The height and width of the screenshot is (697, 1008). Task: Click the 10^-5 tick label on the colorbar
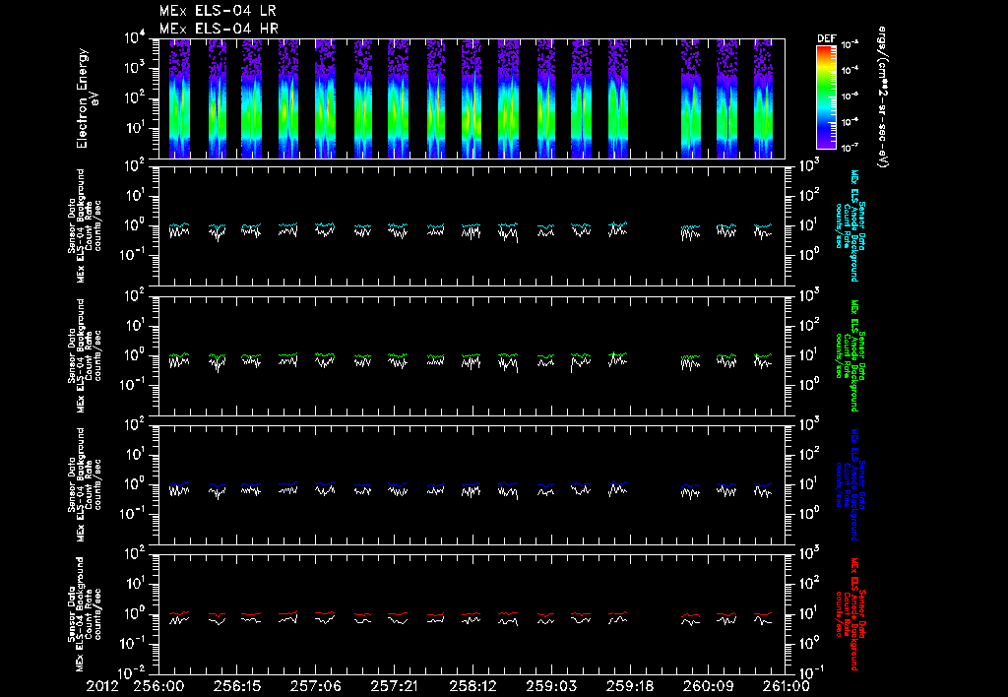pyautogui.click(x=850, y=95)
